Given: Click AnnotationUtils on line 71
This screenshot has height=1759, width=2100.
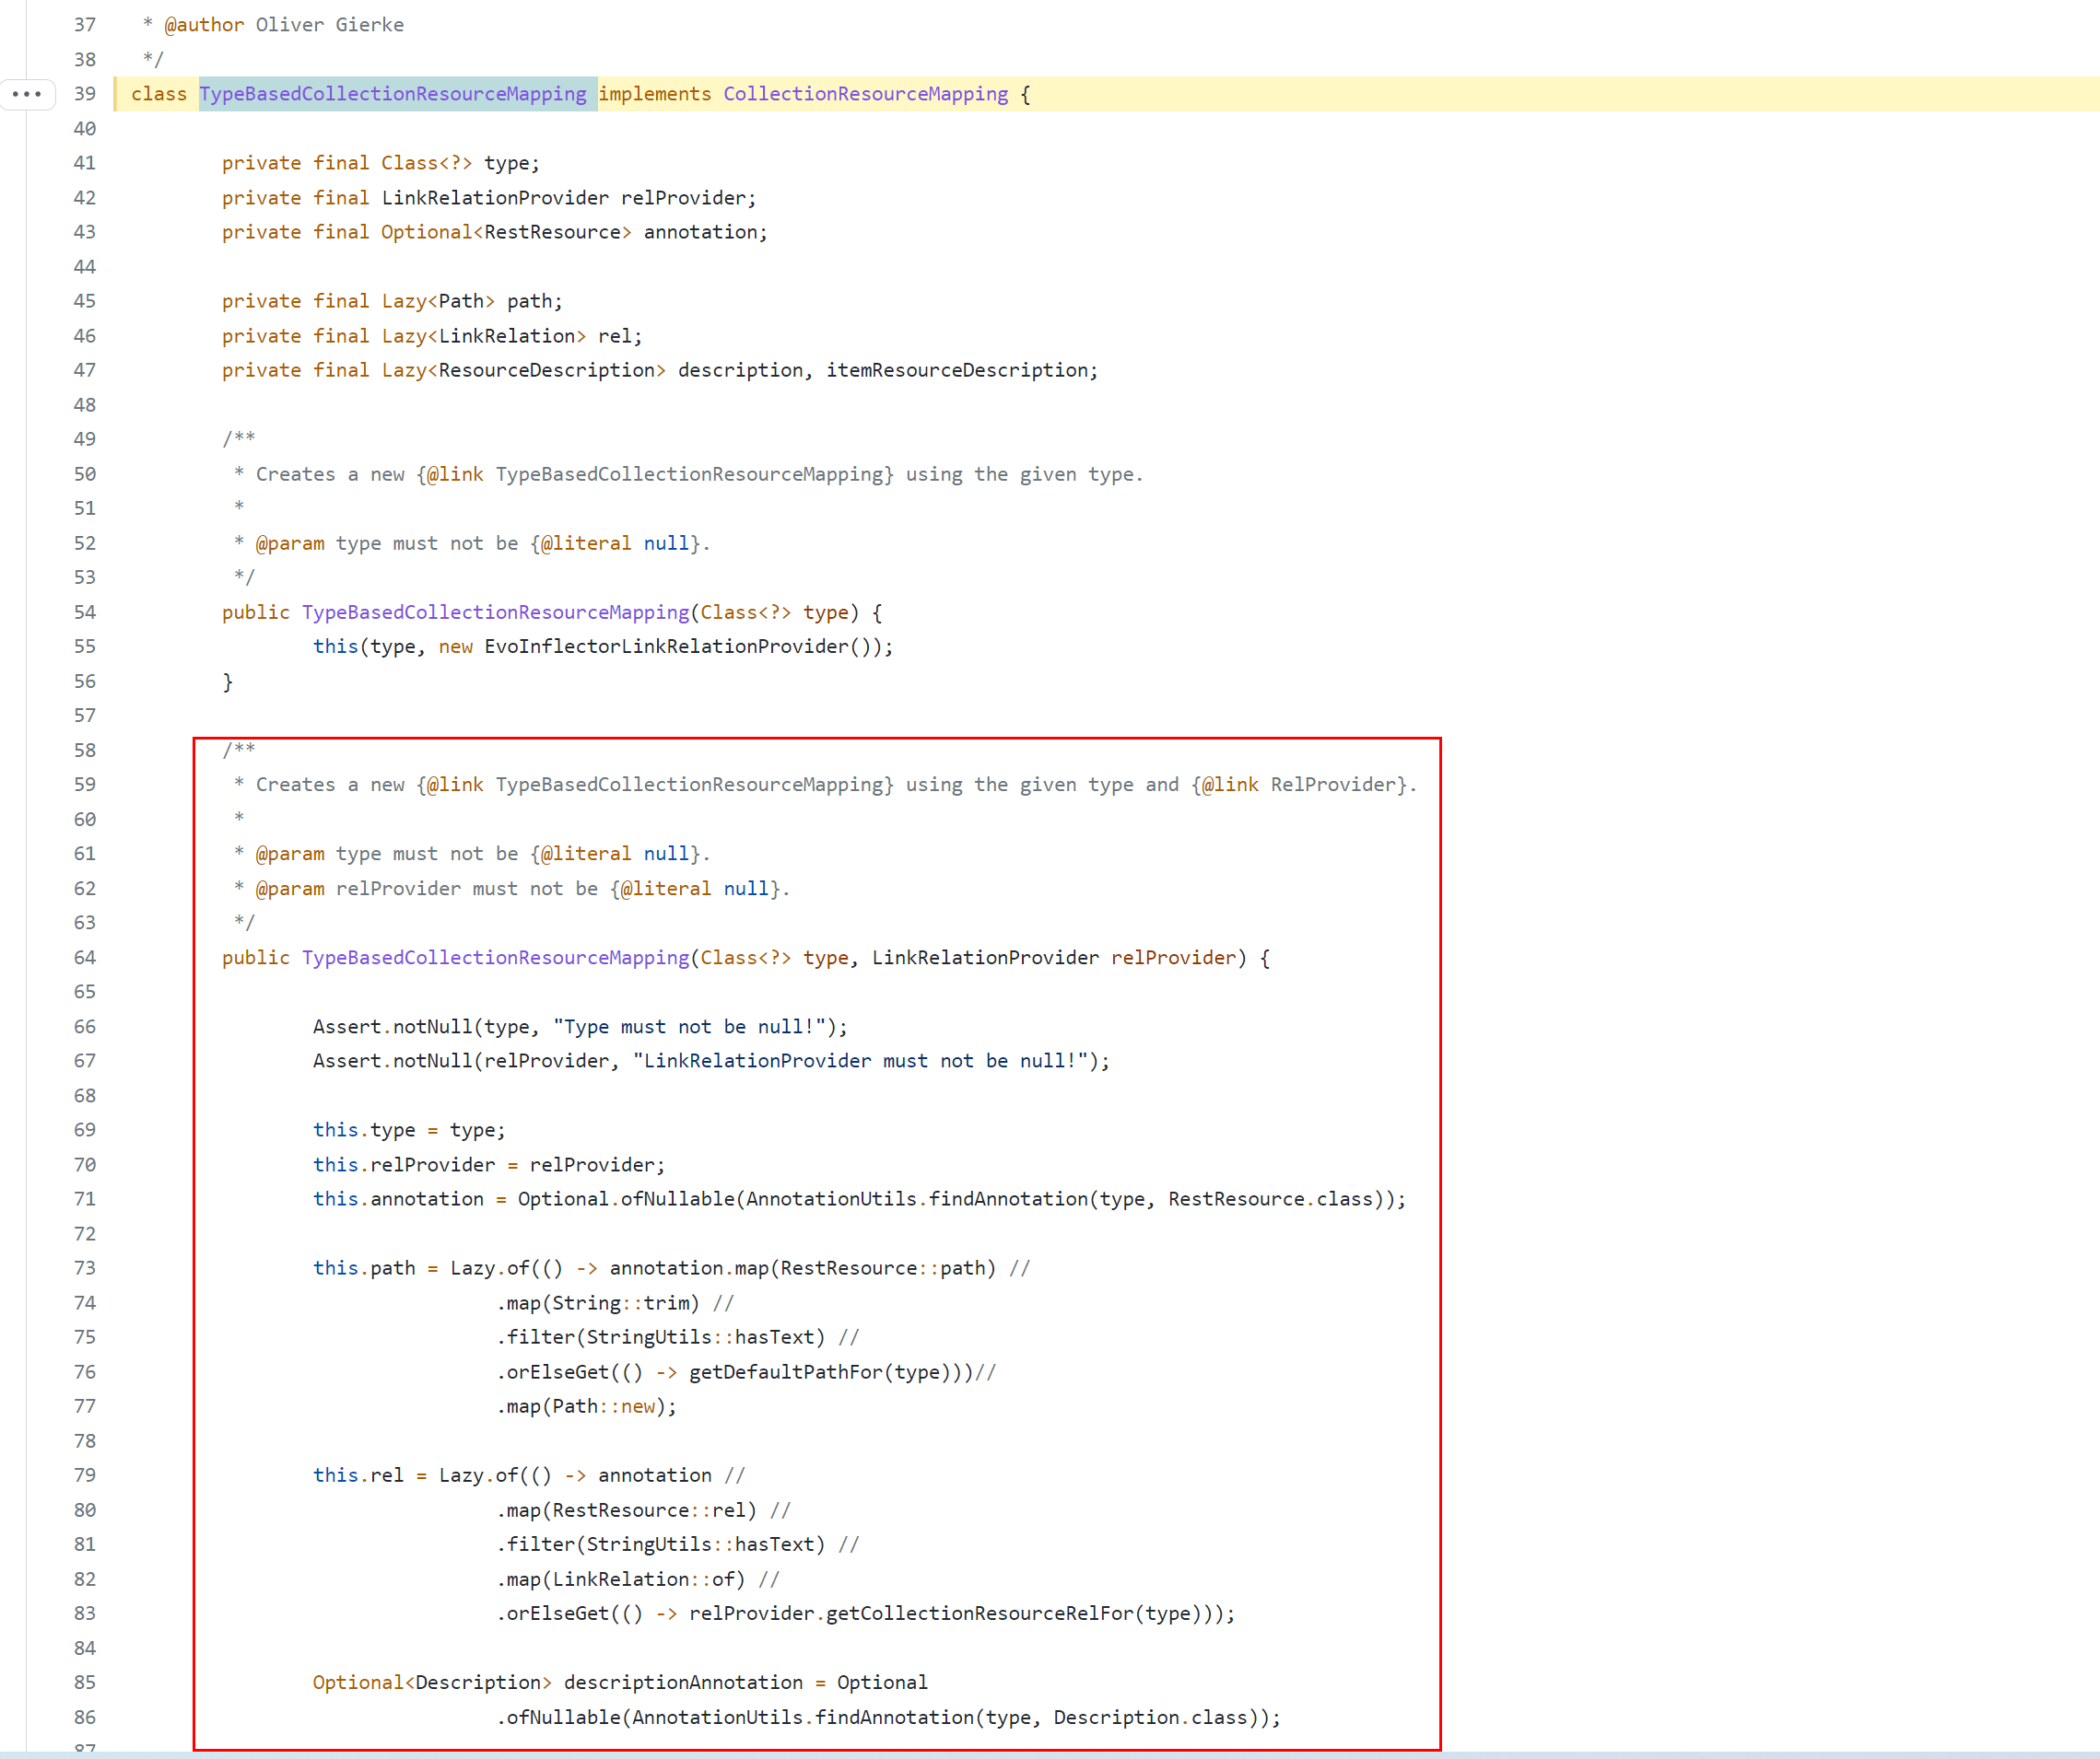Looking at the screenshot, I should (x=830, y=1198).
